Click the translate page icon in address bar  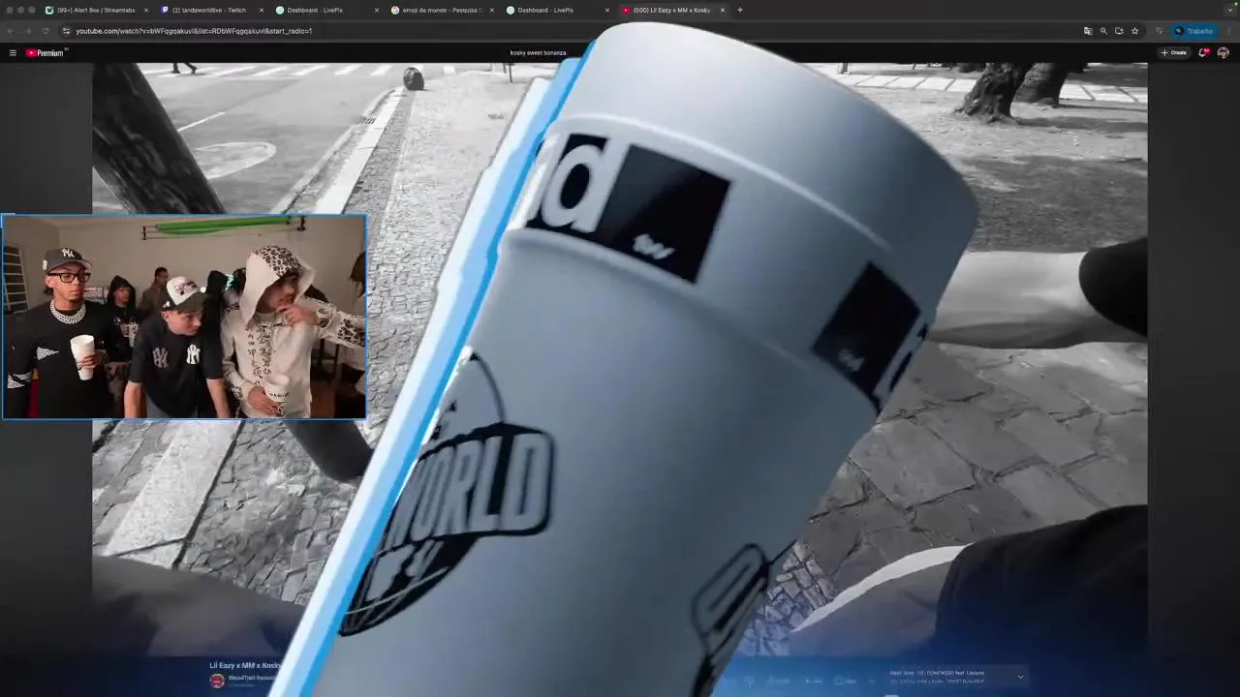pos(1088,31)
